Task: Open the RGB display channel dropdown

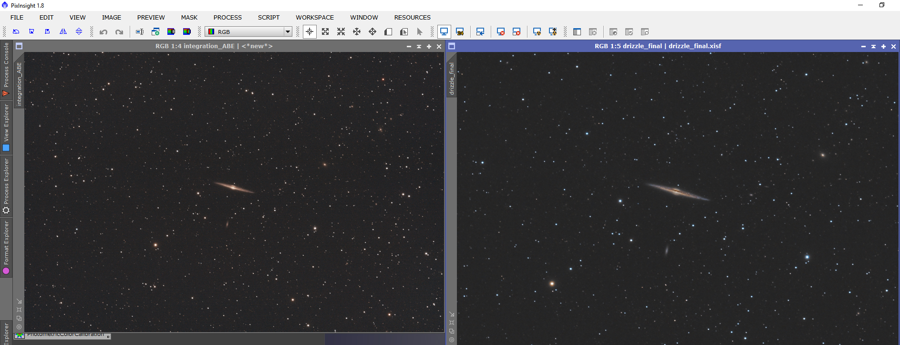Action: pyautogui.click(x=248, y=31)
